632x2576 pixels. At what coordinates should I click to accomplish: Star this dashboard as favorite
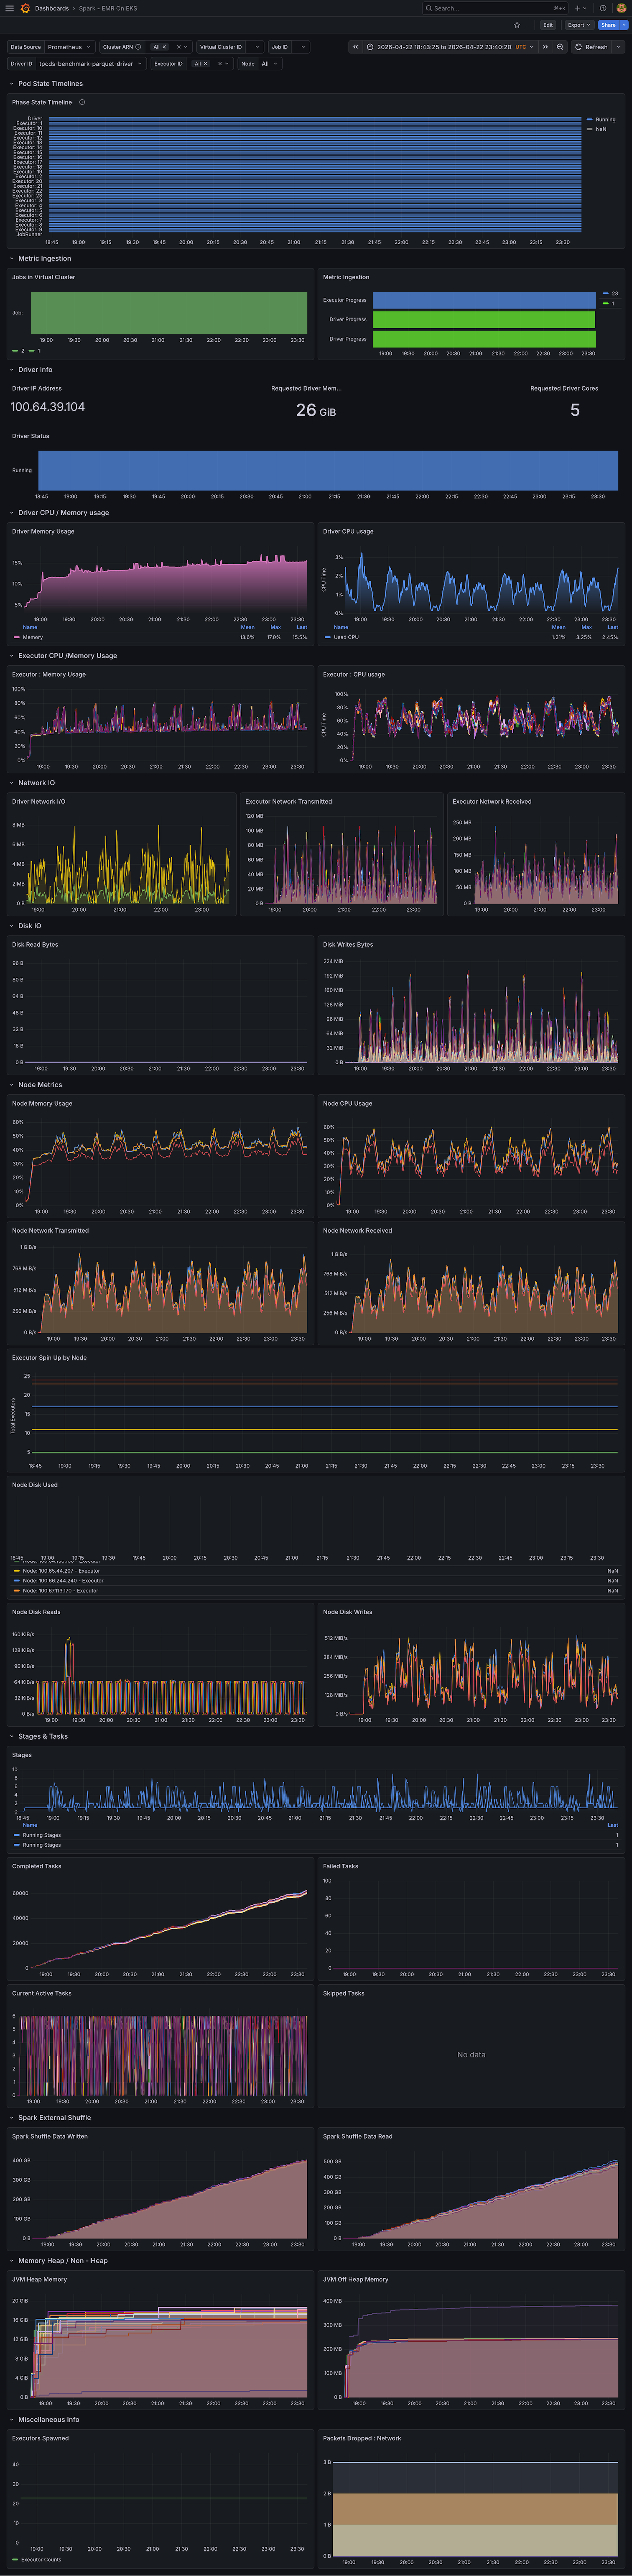pyautogui.click(x=517, y=25)
